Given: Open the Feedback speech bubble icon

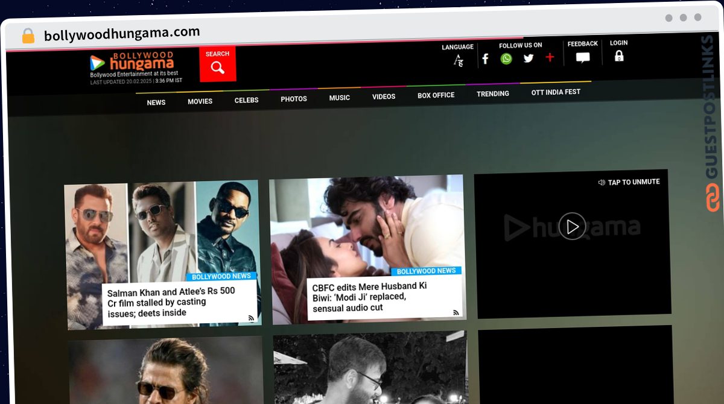Looking at the screenshot, I should pyautogui.click(x=583, y=58).
